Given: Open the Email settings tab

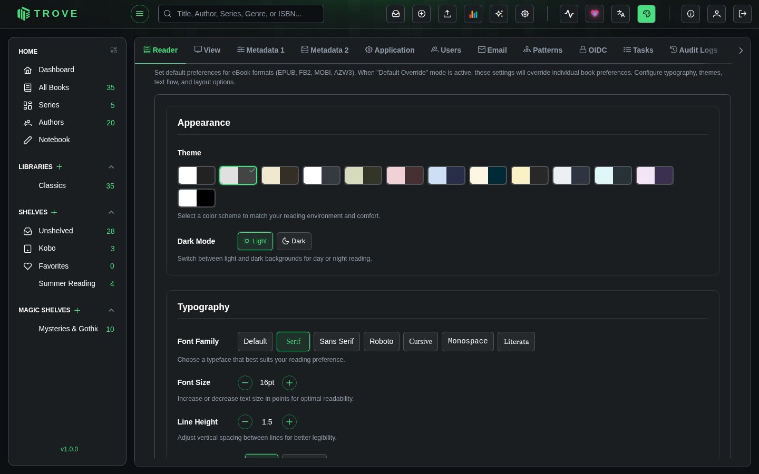Looking at the screenshot, I should 492,50.
